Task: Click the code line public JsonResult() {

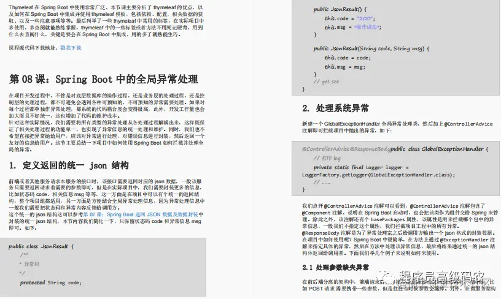Action: (340, 9)
